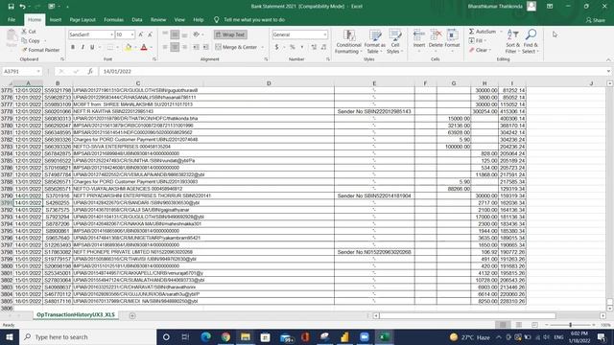Toggle bottom vertical alignment

(x=185, y=34)
